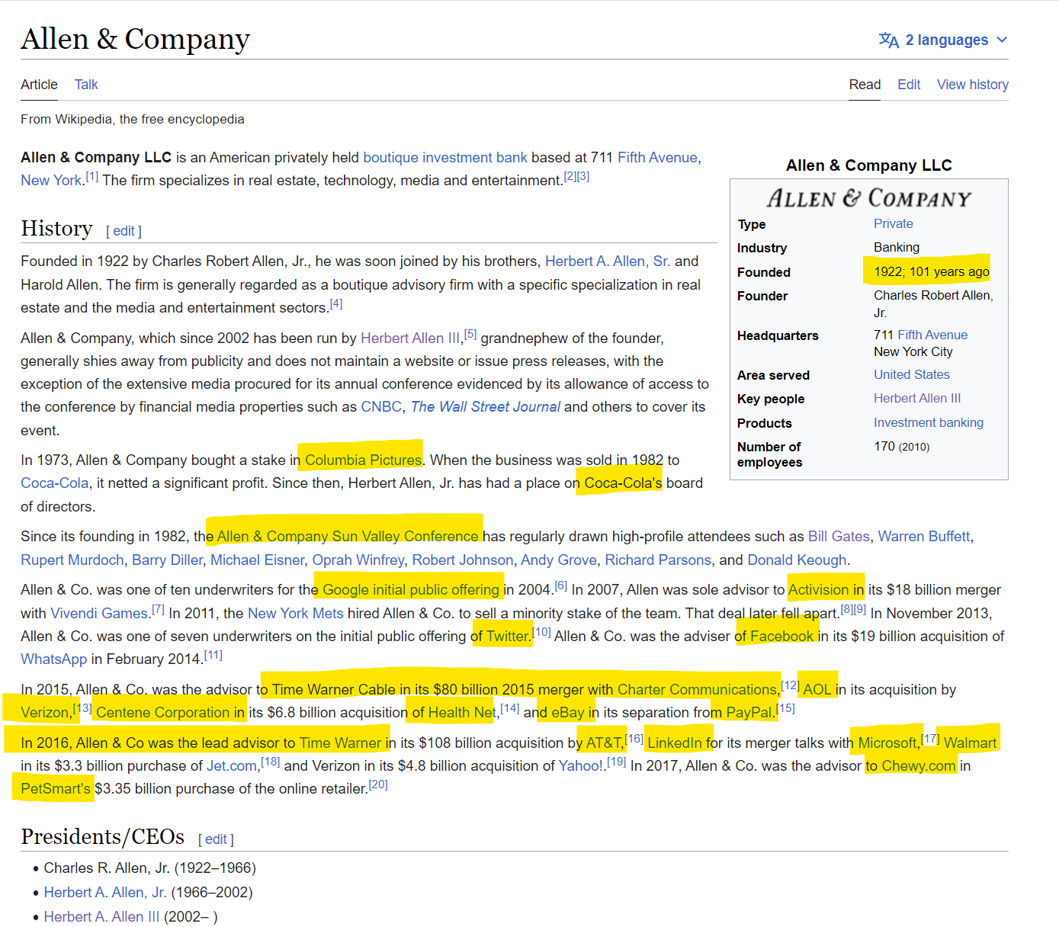Open Allen & Company Sun Valley Conference link
Screen dimensions: 1059x927
point(348,537)
